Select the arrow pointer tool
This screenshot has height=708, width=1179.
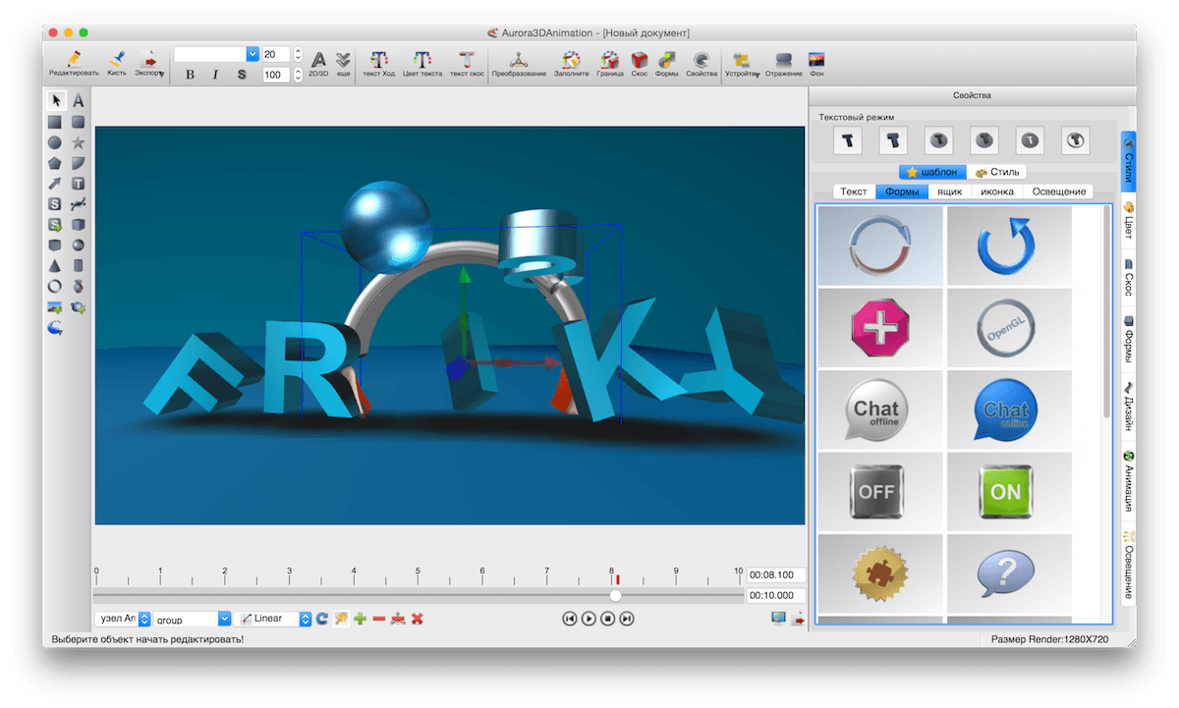point(56,100)
